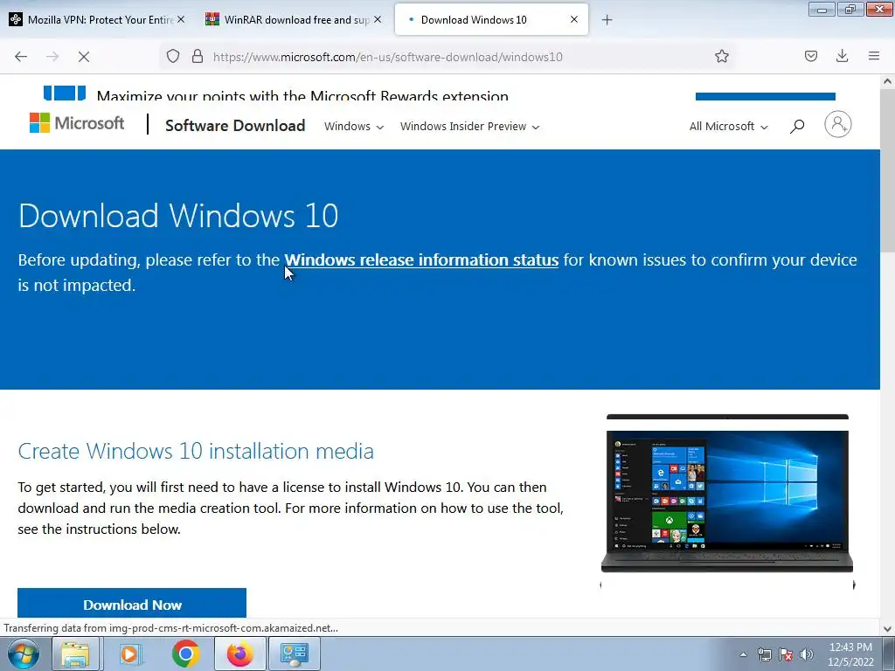Expand the Windows Insider Preview dropdown
The width and height of the screenshot is (895, 671).
[469, 126]
